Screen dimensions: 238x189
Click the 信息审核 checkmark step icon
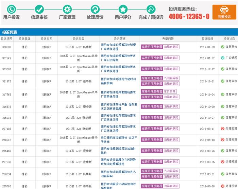39,9
